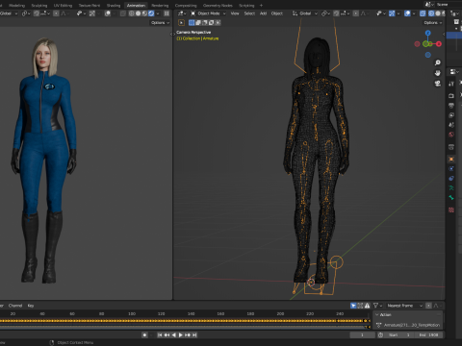Toggle overlays in right viewport header

click(x=407, y=13)
